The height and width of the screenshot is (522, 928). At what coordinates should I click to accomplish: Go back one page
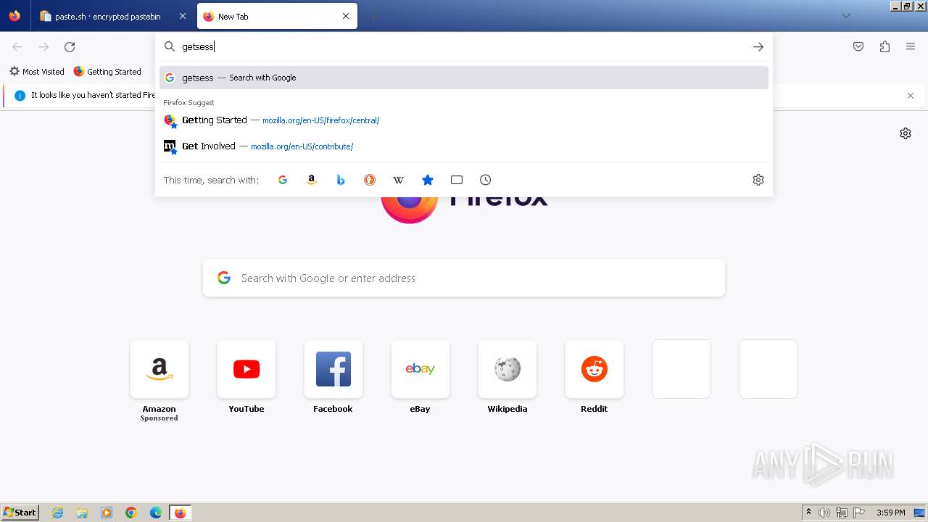17,46
